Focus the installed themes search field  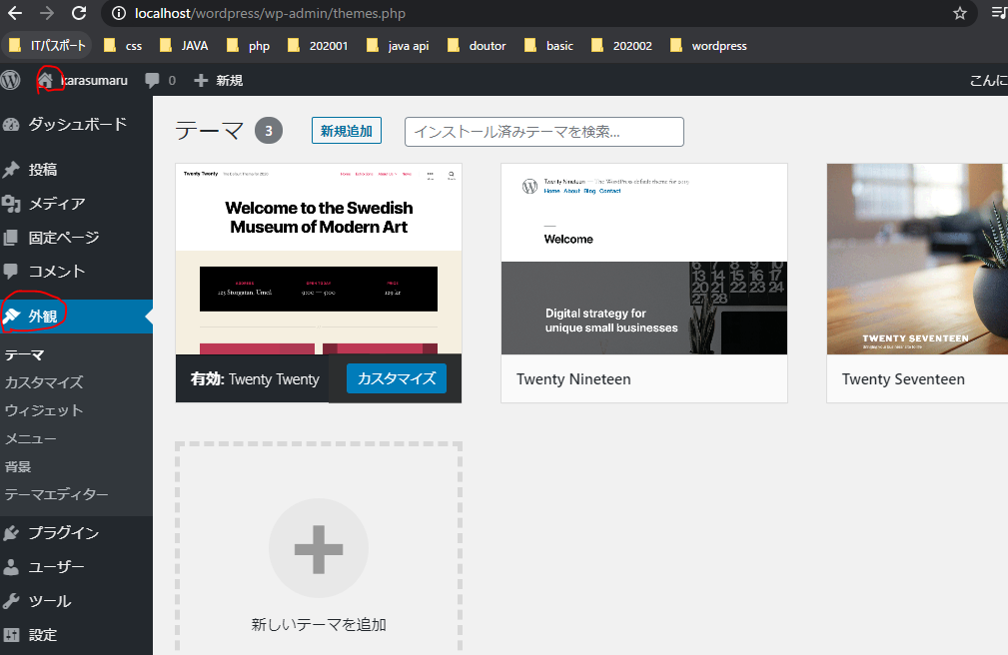[x=543, y=132]
